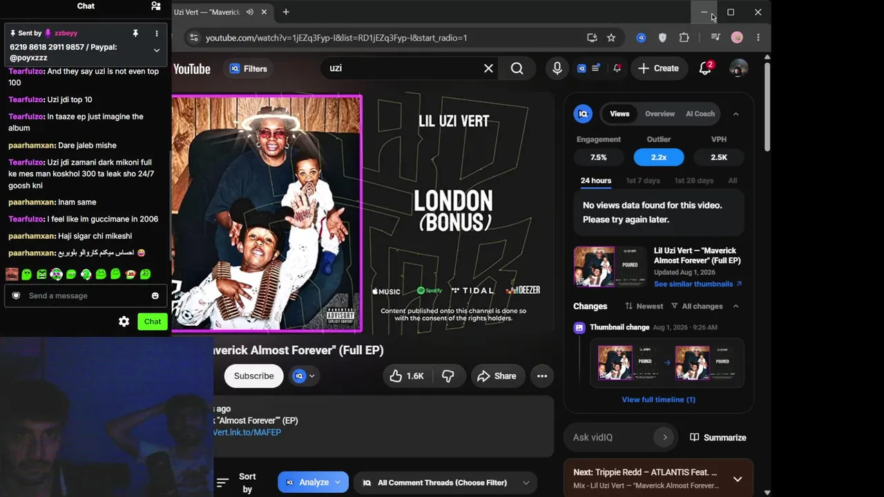Screen dimensions: 884x497
Task: Select the All time range tab
Action: coord(733,181)
